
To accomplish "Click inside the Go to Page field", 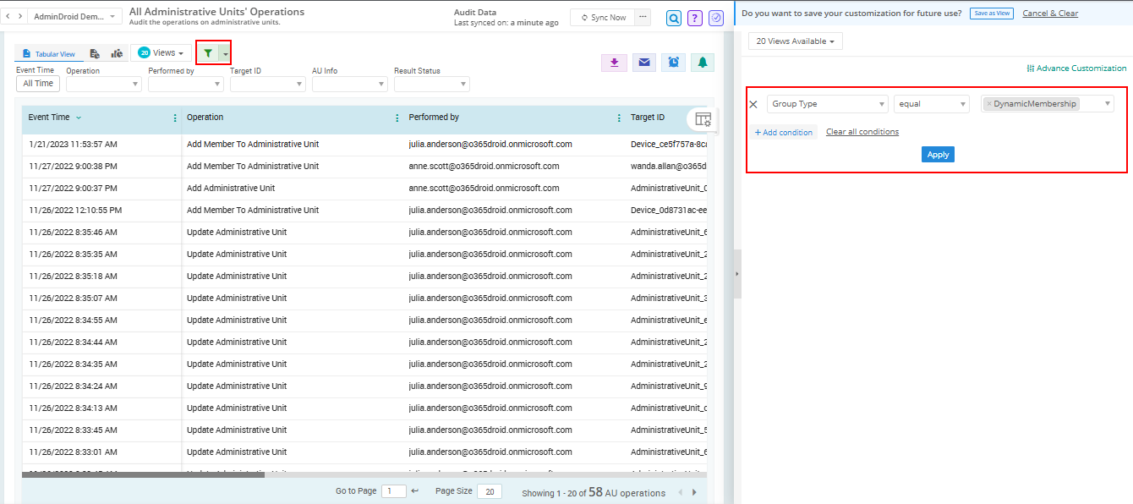I will tap(393, 490).
